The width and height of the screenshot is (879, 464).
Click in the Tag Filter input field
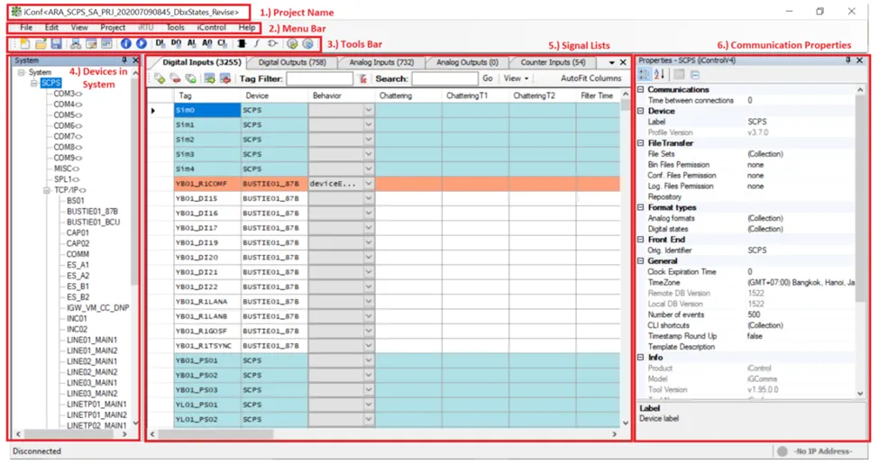click(319, 79)
